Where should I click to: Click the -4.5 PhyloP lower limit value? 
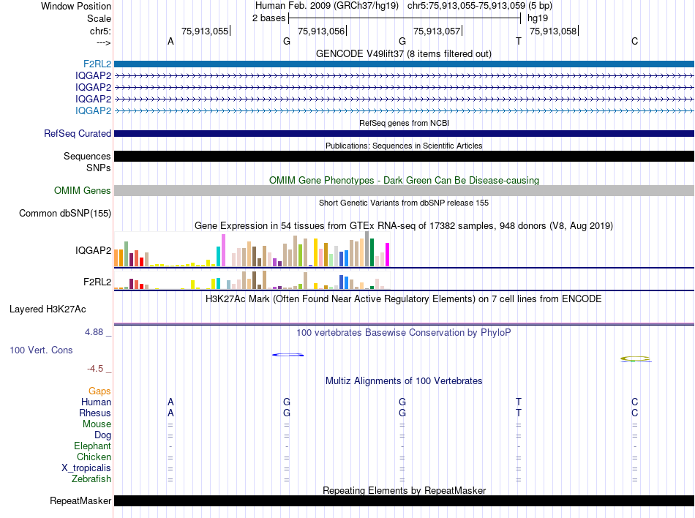point(95,369)
